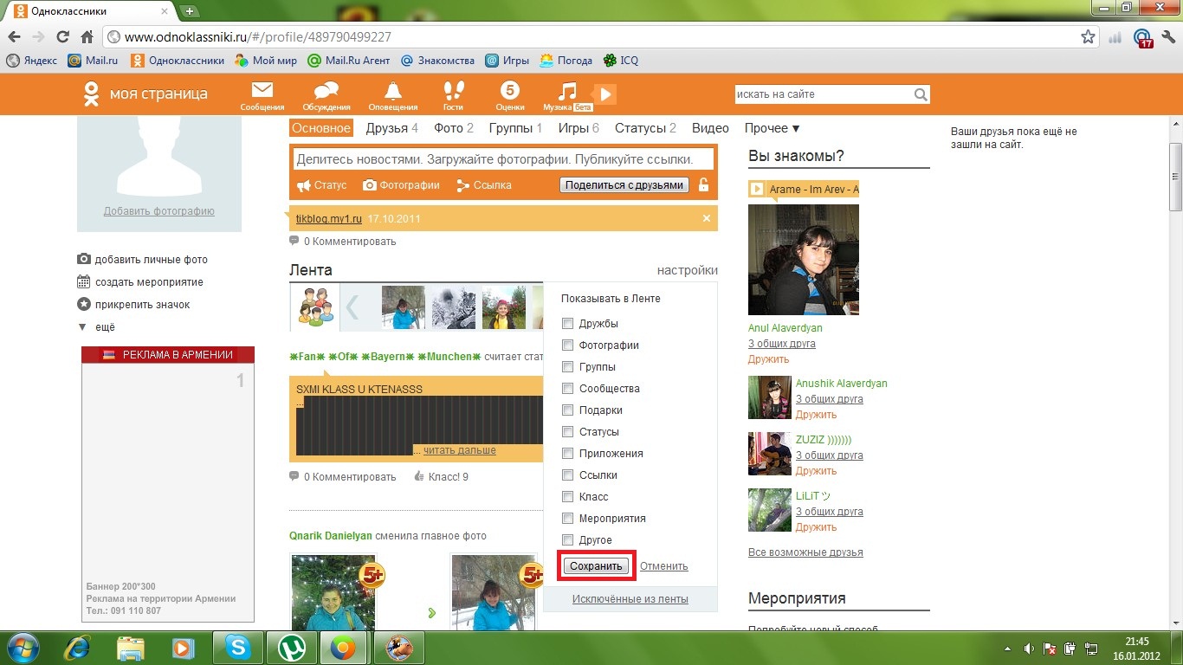Viewport: 1183px width, 665px height.
Task: Switch to the Основное tab
Action: tap(321, 128)
